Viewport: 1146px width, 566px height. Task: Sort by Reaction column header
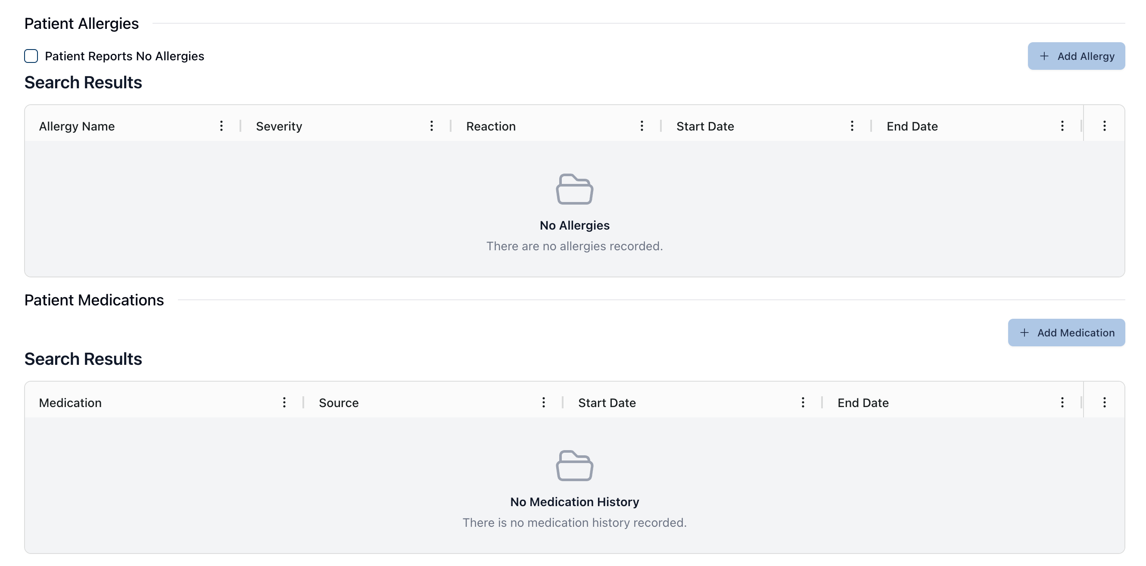point(491,126)
